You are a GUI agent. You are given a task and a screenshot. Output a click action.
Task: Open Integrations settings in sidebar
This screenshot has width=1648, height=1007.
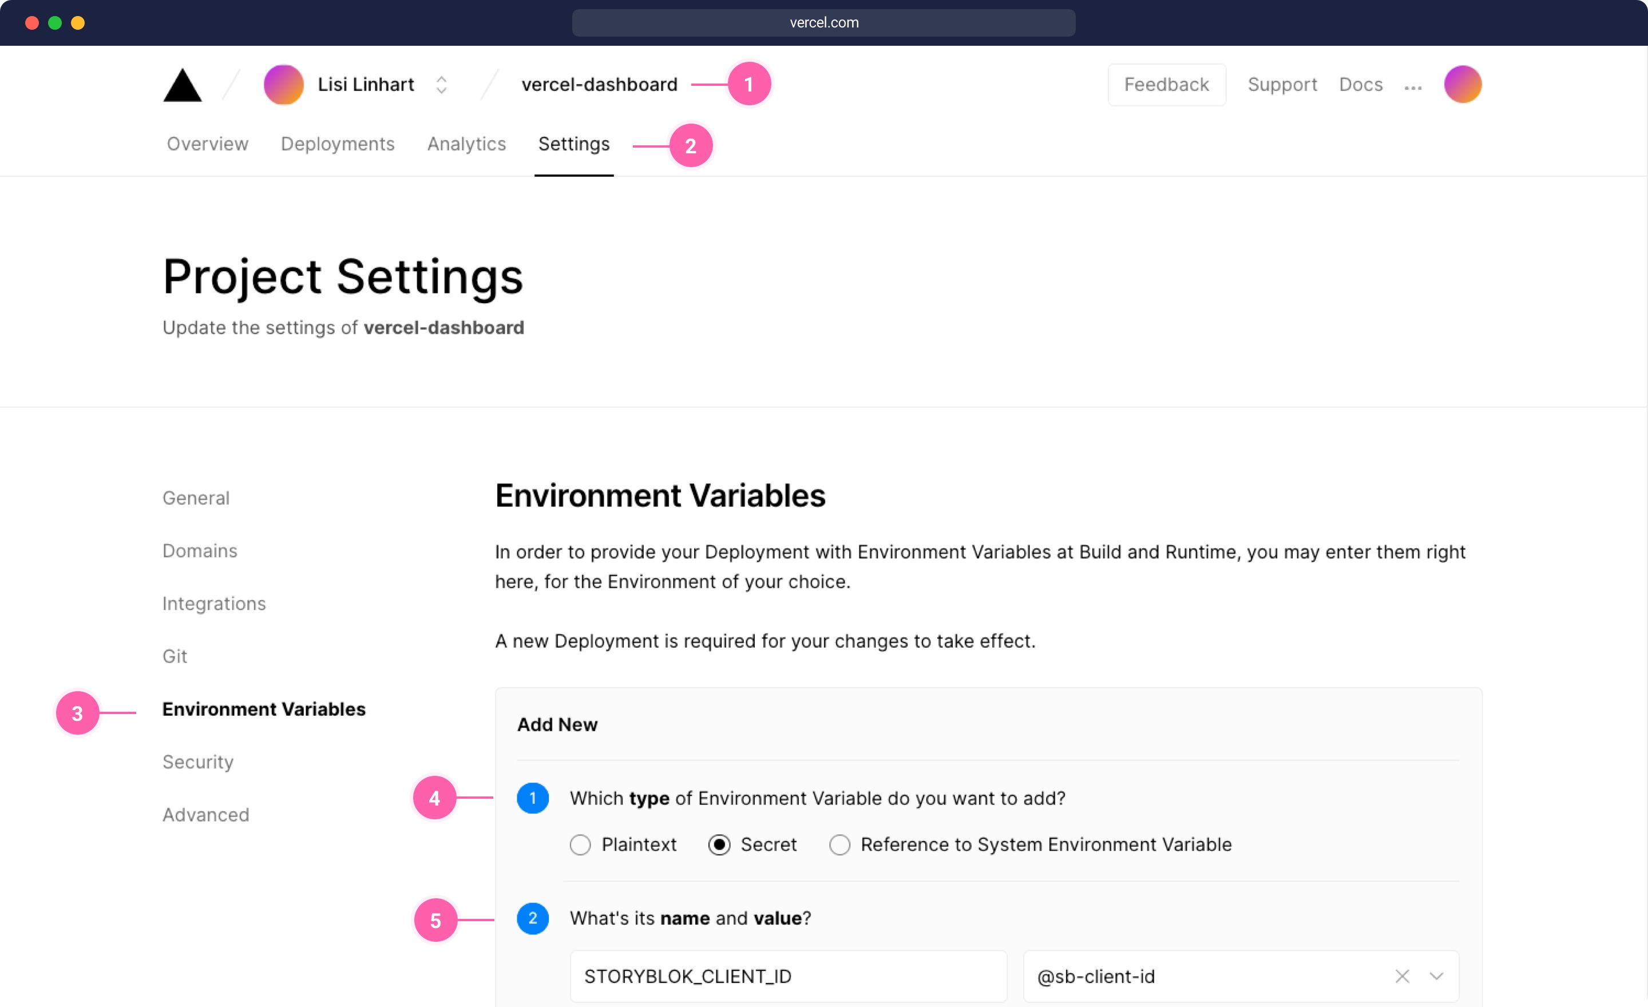click(x=214, y=604)
